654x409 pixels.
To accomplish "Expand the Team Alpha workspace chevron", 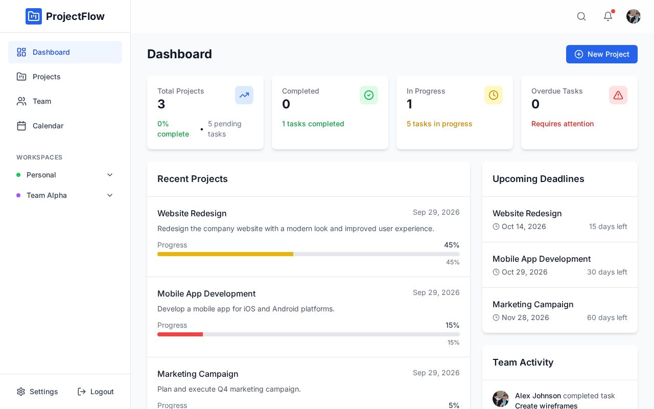I will pyautogui.click(x=110, y=195).
